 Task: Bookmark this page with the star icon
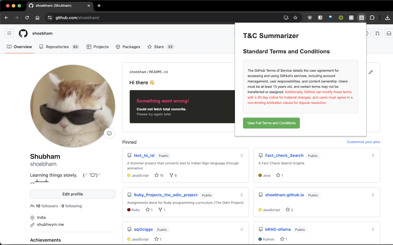(x=295, y=18)
